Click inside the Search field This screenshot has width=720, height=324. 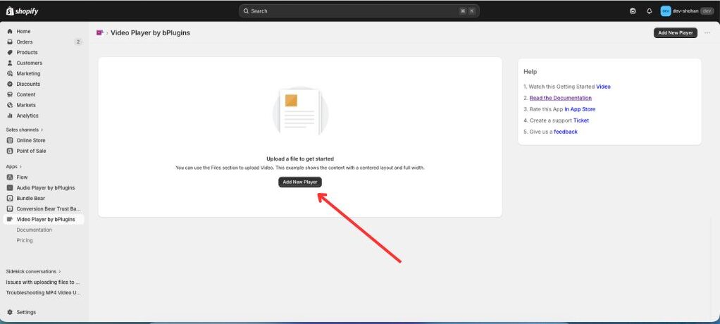click(x=352, y=11)
